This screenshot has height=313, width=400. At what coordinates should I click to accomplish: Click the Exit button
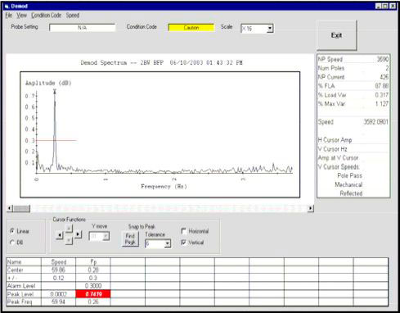337,35
